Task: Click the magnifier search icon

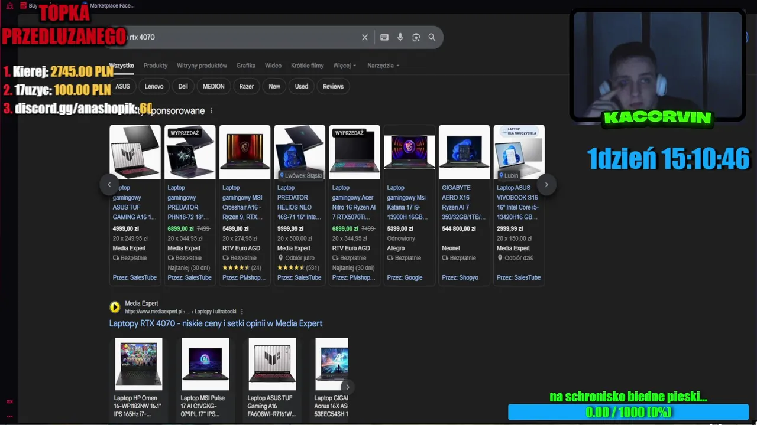Action: pos(432,37)
